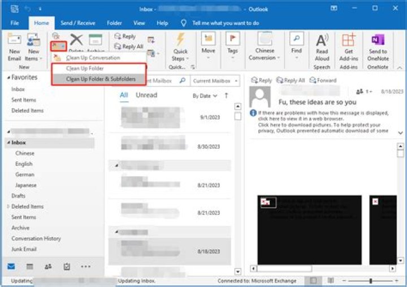
Task: Click Forward in the reading pane
Action: pyautogui.click(x=323, y=80)
